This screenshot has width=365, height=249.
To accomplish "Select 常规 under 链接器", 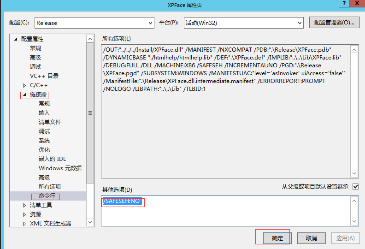I will [x=44, y=104].
